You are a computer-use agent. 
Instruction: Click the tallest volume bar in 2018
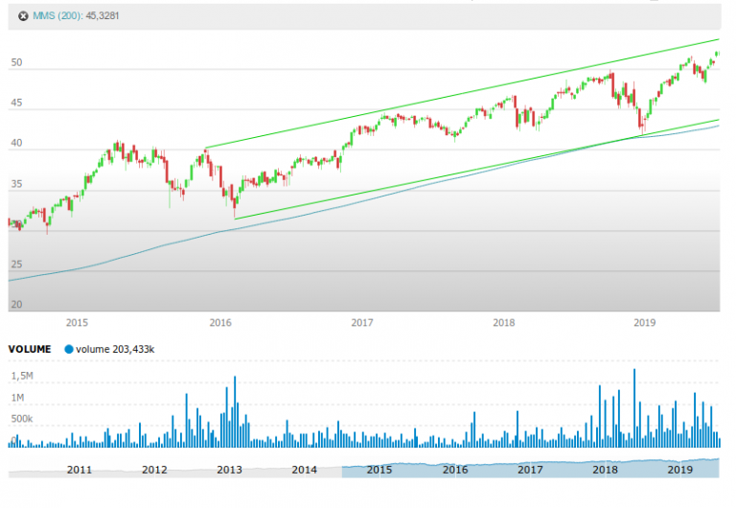click(634, 409)
